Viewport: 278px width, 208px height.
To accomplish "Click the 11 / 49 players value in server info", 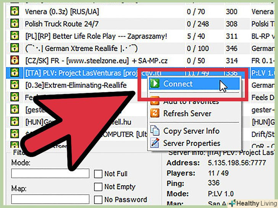I will pos(218,173).
